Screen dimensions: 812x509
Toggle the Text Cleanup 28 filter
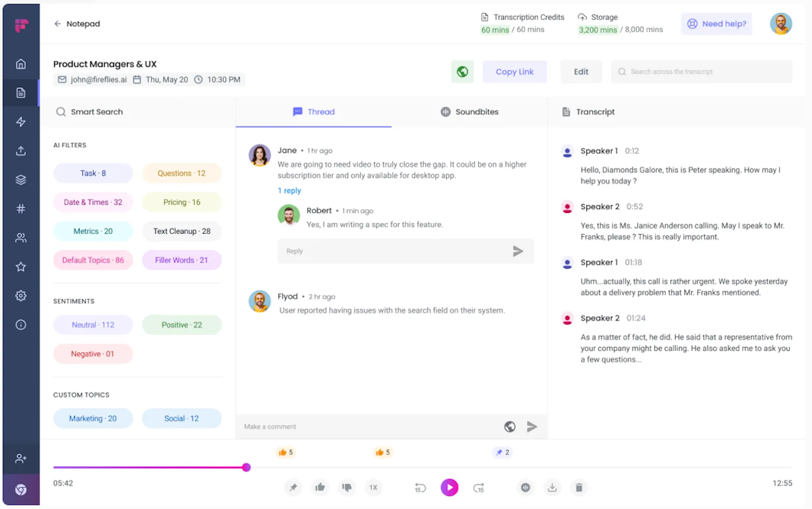pos(182,231)
